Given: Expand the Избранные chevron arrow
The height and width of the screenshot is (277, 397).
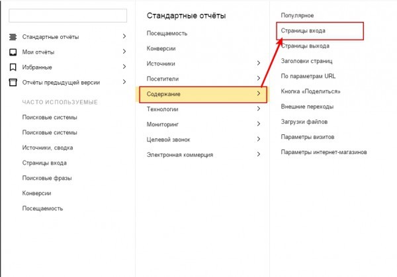Looking at the screenshot, I should click(124, 67).
